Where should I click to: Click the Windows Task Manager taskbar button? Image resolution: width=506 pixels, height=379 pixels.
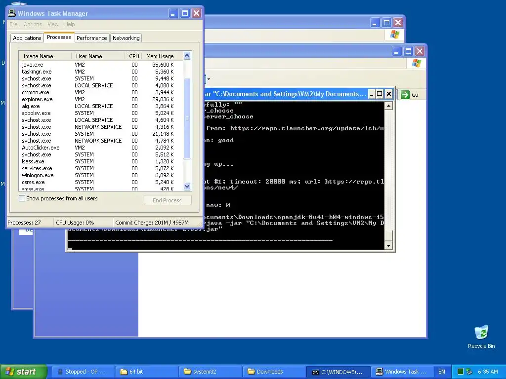click(402, 372)
